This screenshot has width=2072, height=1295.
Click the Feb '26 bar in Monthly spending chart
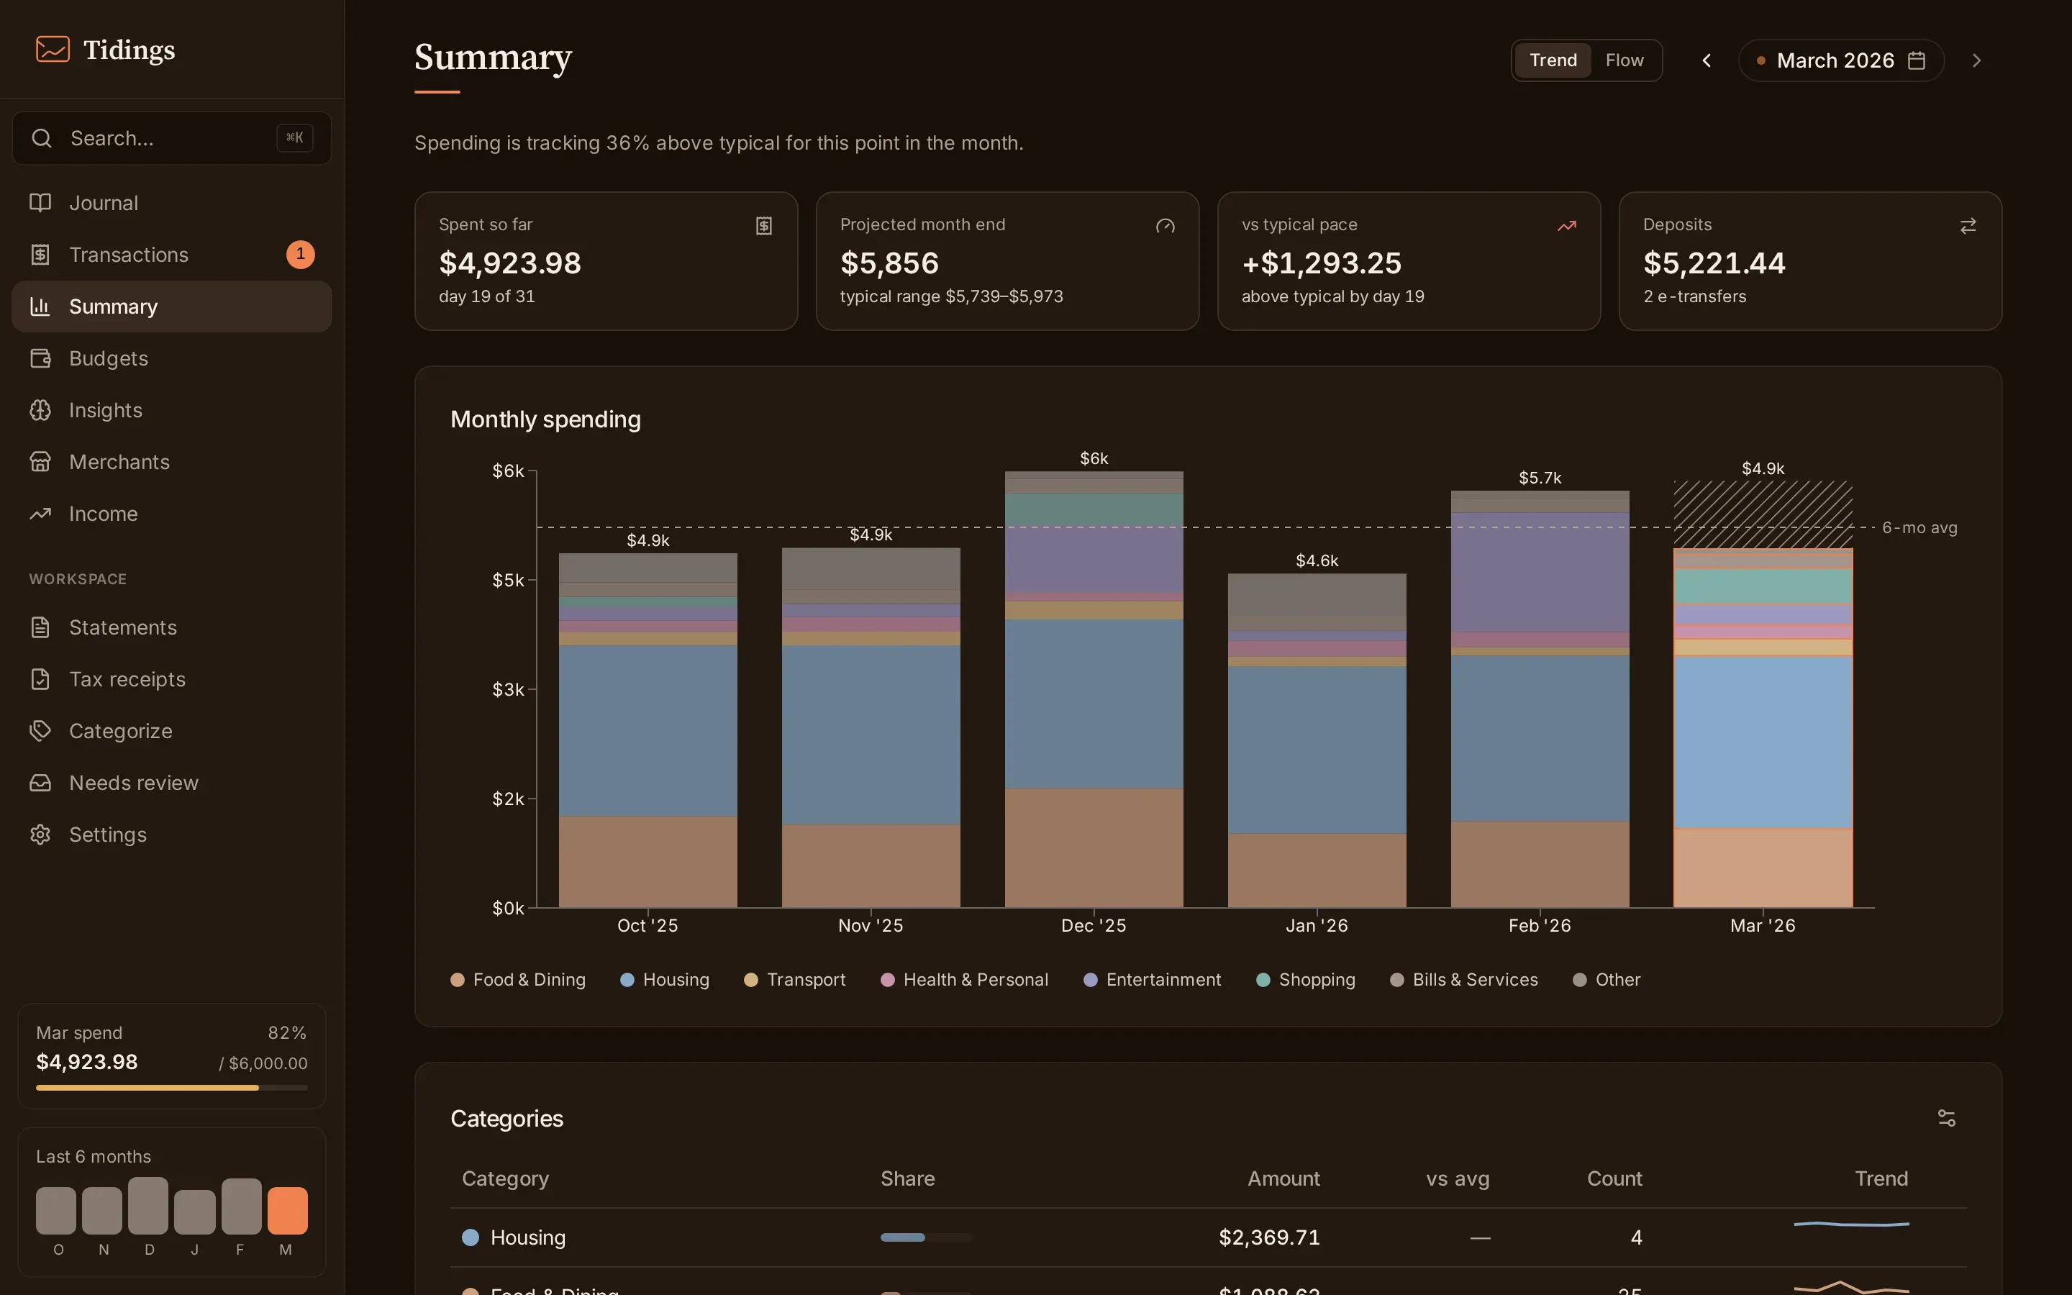coord(1540,699)
